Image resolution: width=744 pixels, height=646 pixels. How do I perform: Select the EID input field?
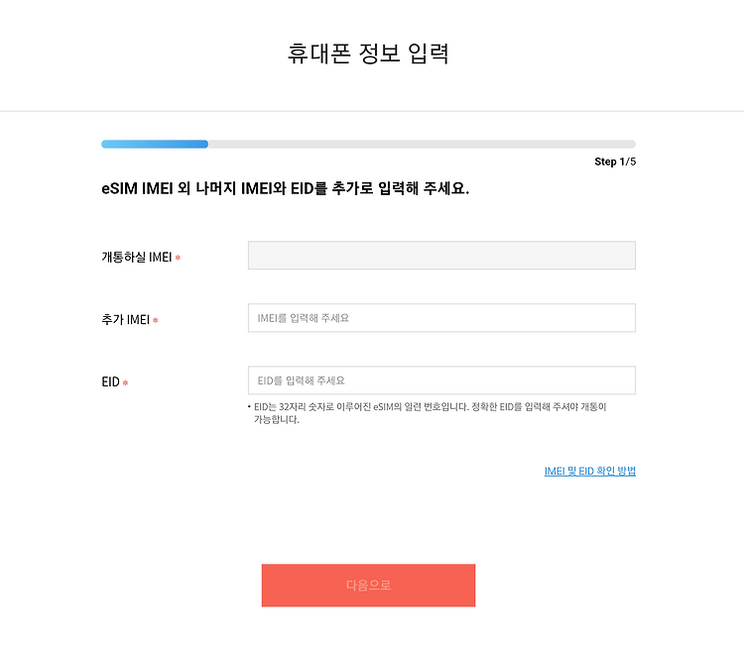tap(441, 380)
